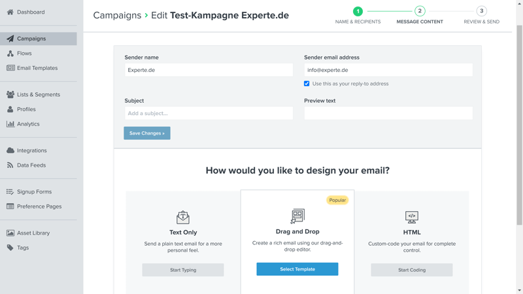
Task: Click the Subject input field
Action: click(x=209, y=114)
